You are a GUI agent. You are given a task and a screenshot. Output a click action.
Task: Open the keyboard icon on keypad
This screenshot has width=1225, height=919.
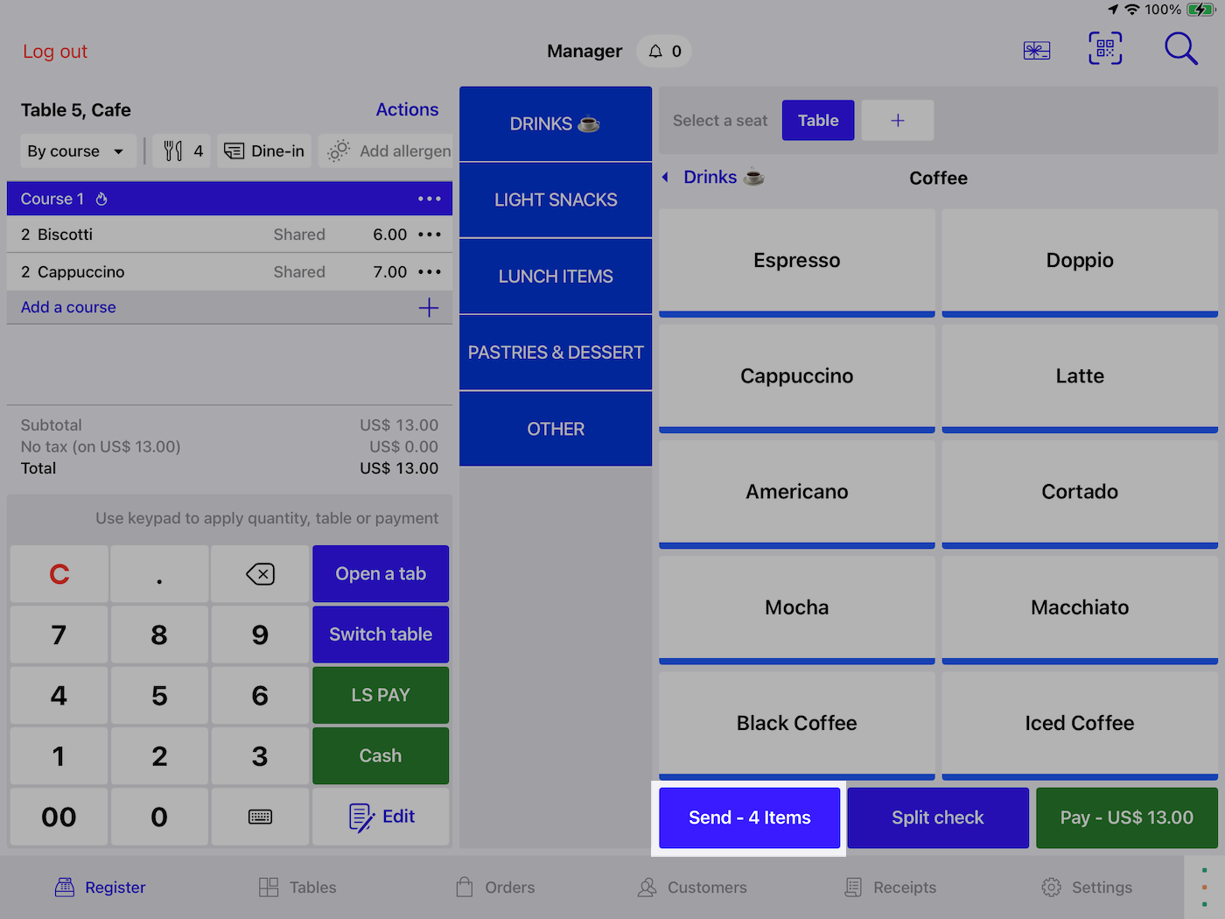pyautogui.click(x=260, y=817)
